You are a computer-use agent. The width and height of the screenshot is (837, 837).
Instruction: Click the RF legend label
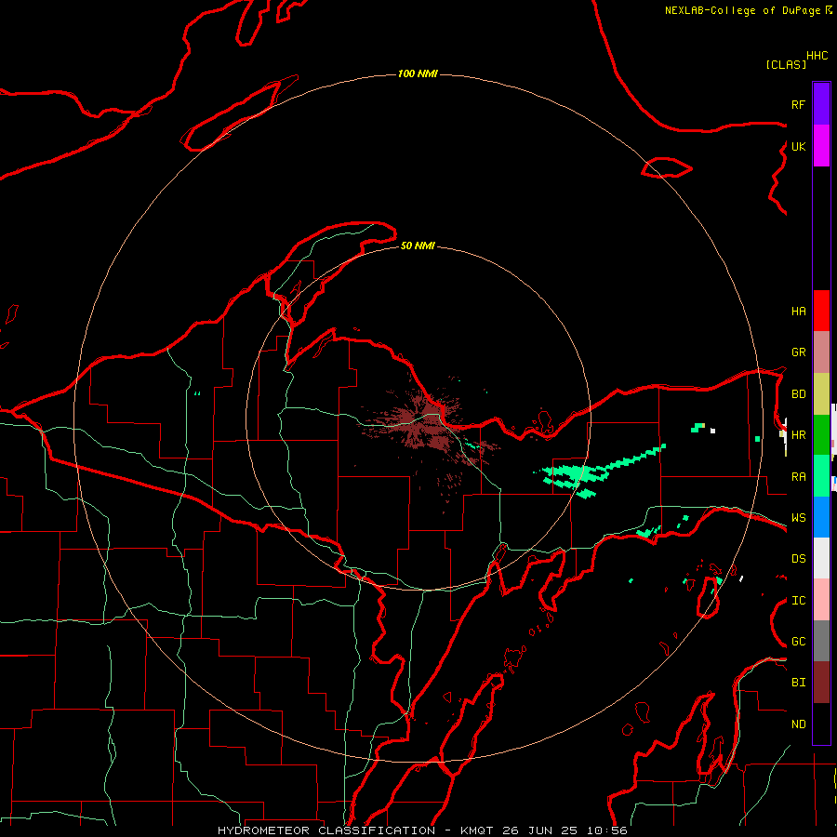(x=798, y=104)
